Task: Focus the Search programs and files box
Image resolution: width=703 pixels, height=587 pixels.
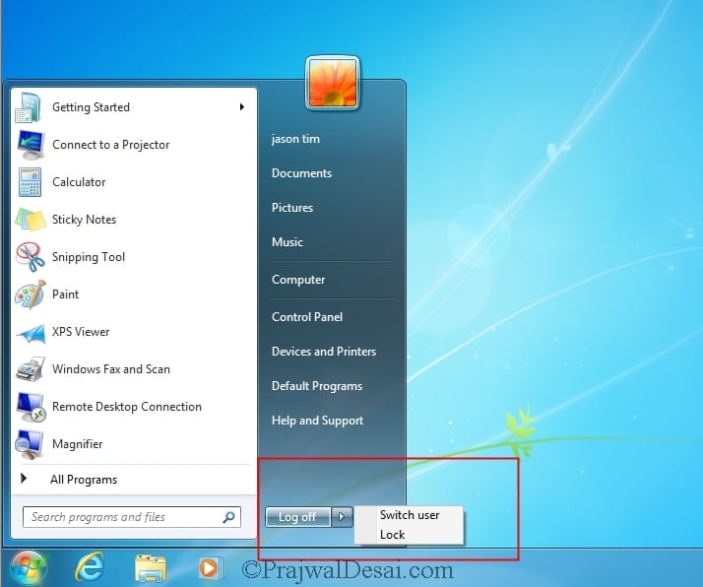Action: coord(131,517)
